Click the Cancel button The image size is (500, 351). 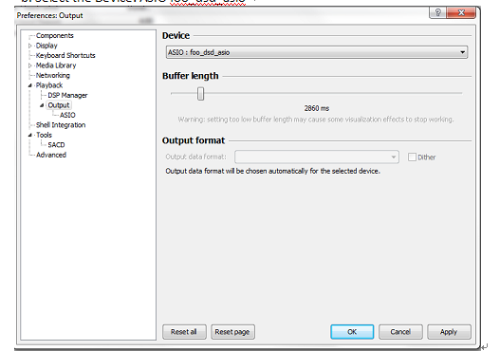point(400,332)
